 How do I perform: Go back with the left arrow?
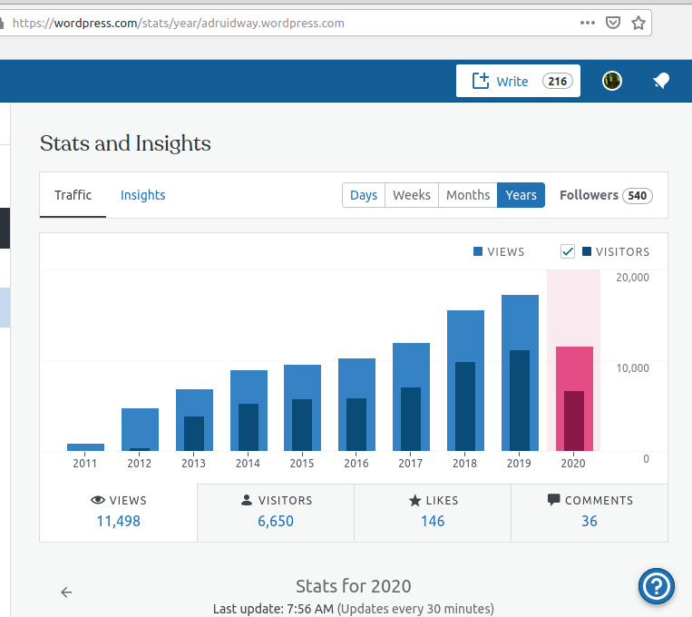[x=66, y=593]
